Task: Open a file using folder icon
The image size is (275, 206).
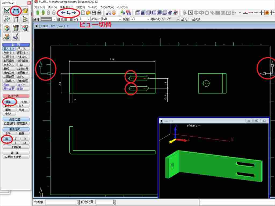Action: (x=88, y=13)
